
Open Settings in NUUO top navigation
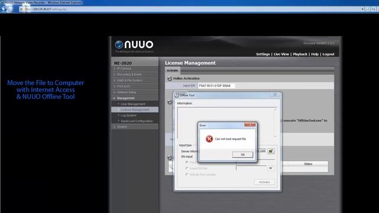pyautogui.click(x=263, y=54)
